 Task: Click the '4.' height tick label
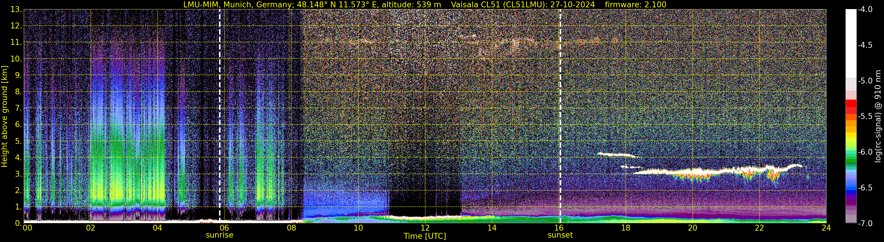coord(18,157)
